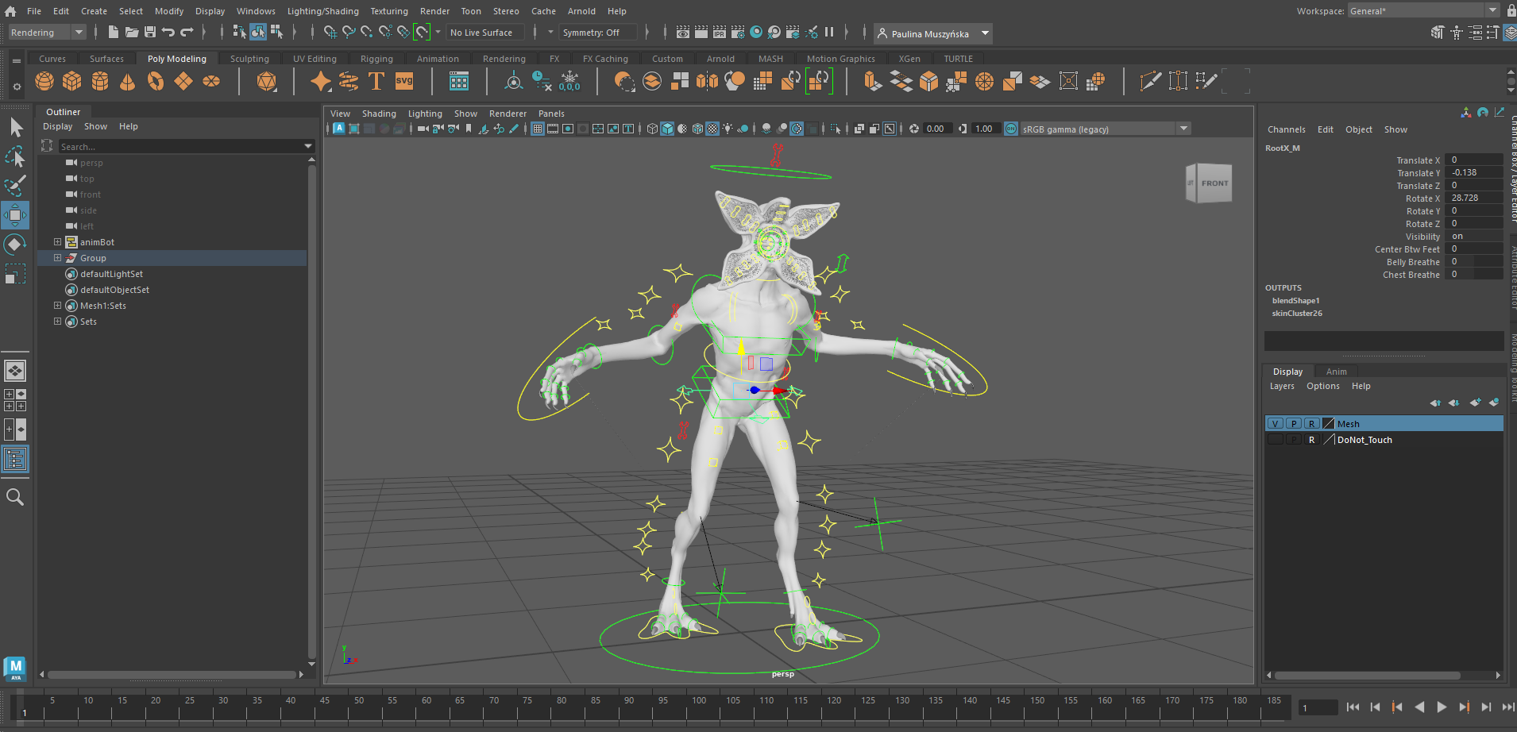Click the Rotate X value field
Image resolution: width=1517 pixels, height=732 pixels.
coord(1473,198)
